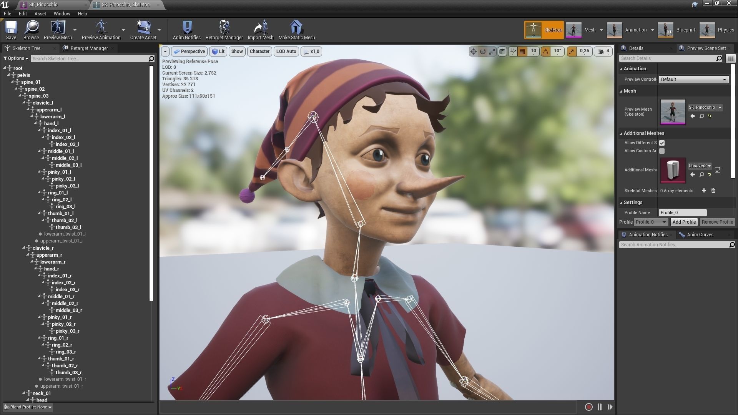Toggle rotation snapping in the viewport
The image size is (738, 415).
point(545,51)
